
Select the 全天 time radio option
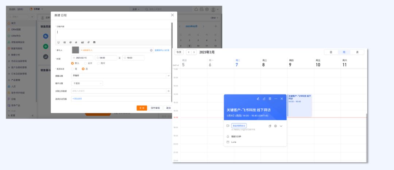pos(85,63)
